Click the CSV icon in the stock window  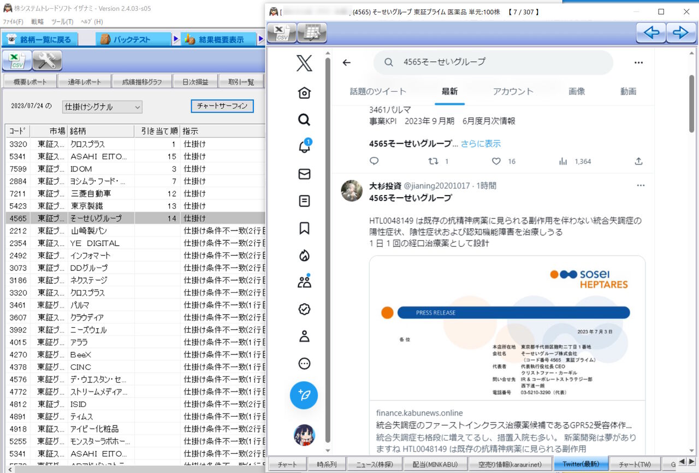(282, 33)
